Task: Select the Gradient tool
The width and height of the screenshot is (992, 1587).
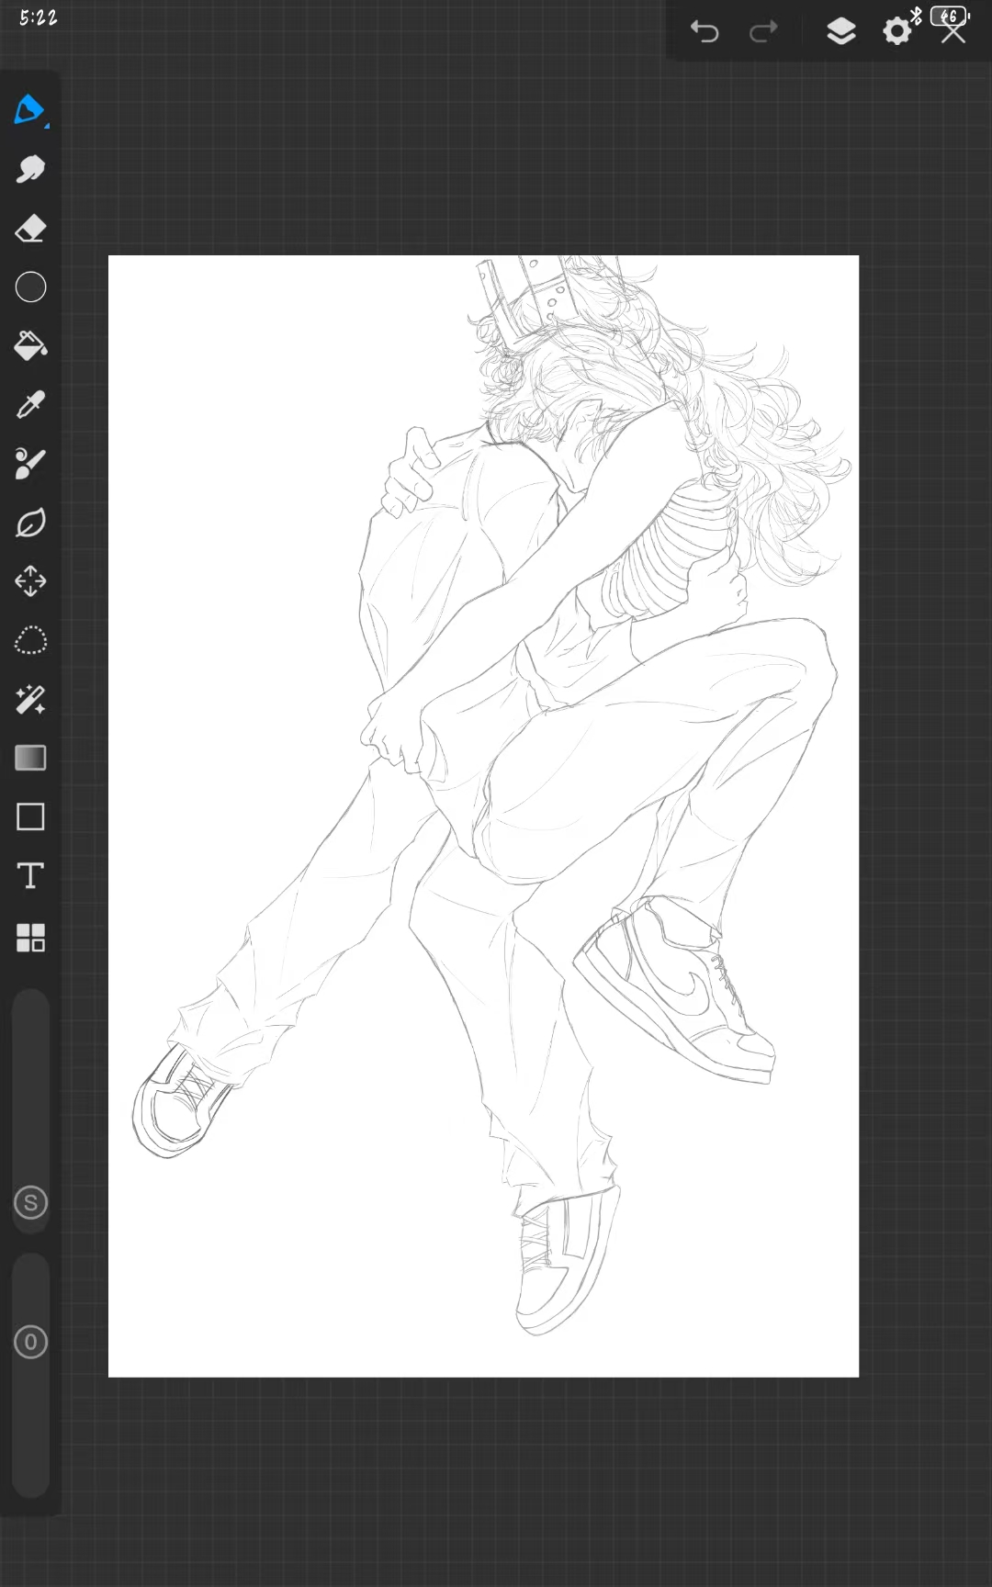Action: coord(30,758)
